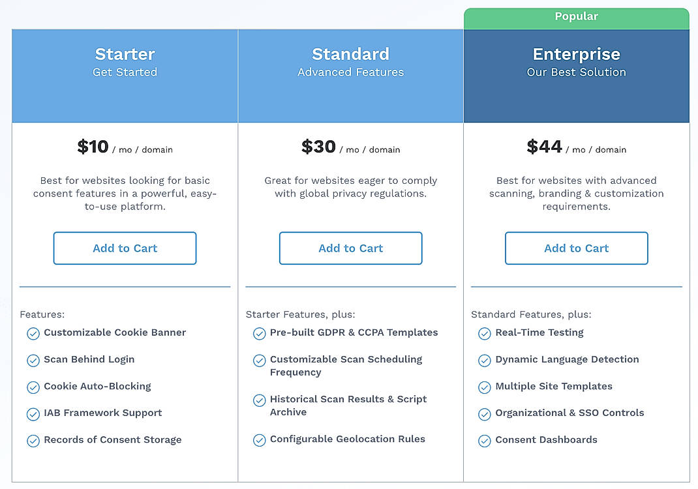Click the checkmark icon beside Customizable Cookie Banner
Screen dimensions: 698x489
[33, 333]
